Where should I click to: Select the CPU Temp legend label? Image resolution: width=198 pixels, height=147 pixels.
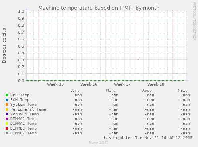point(20,95)
